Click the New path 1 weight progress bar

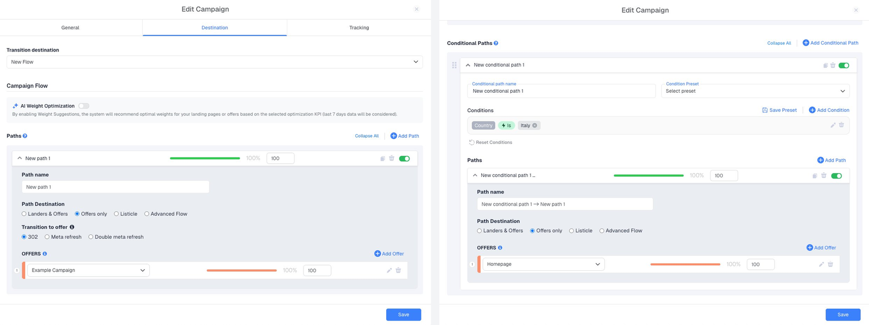[x=205, y=158]
